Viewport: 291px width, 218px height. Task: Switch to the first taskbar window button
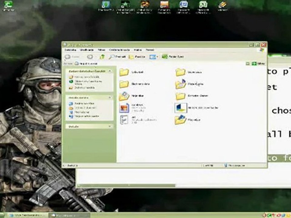(x=28, y=215)
